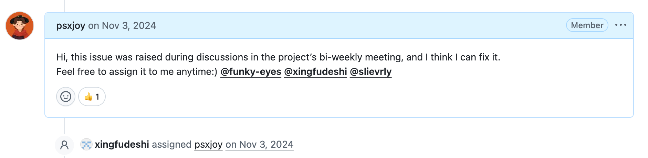Click the assignment event date link
Viewport: 648px width, 158px height.
pos(259,144)
